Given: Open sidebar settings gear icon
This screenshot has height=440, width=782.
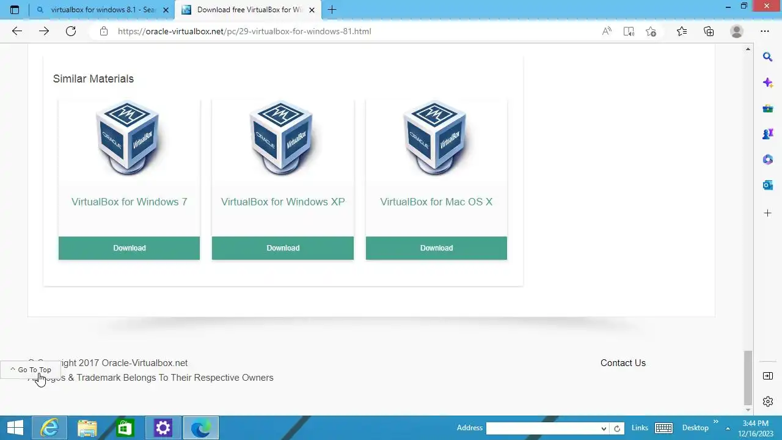Looking at the screenshot, I should click(768, 402).
